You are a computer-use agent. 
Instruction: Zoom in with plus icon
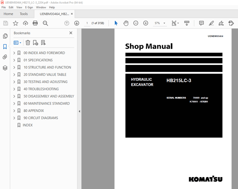point(145,23)
